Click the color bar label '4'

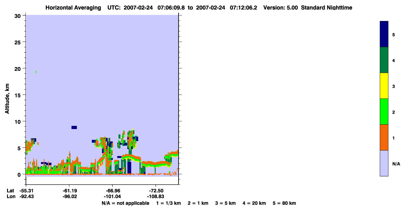(394, 60)
